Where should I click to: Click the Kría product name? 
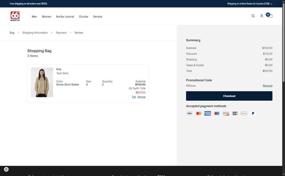pyautogui.click(x=59, y=69)
